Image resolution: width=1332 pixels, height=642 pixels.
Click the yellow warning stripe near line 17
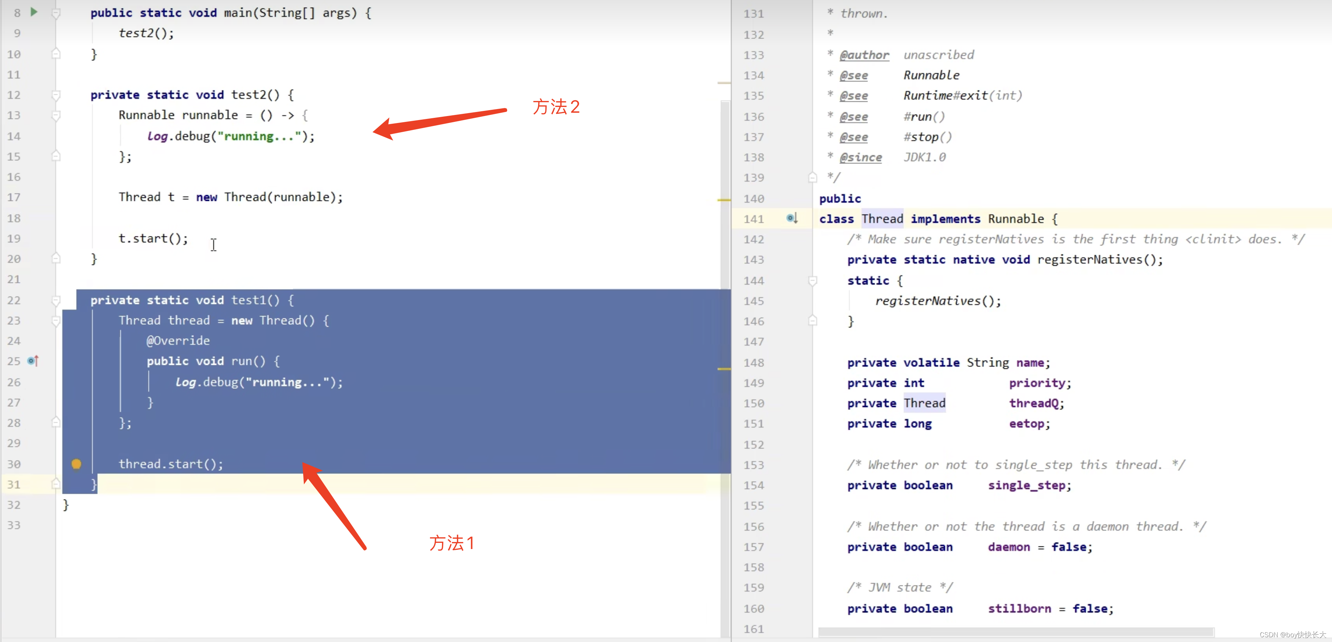pyautogui.click(x=724, y=200)
